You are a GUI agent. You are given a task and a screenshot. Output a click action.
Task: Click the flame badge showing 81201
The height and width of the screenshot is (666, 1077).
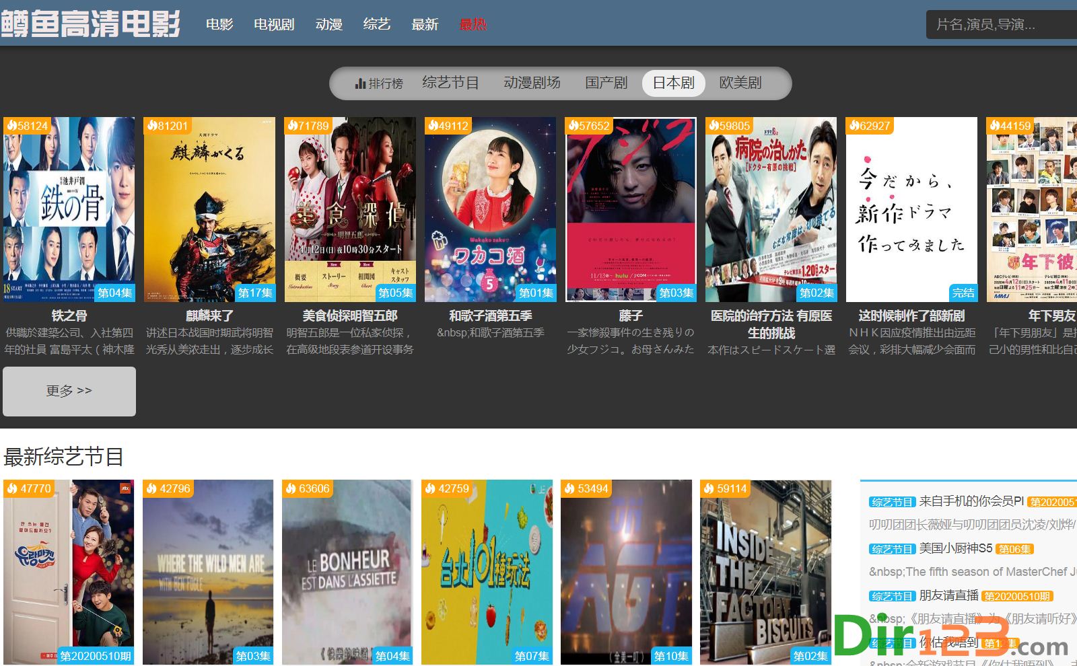(x=168, y=126)
